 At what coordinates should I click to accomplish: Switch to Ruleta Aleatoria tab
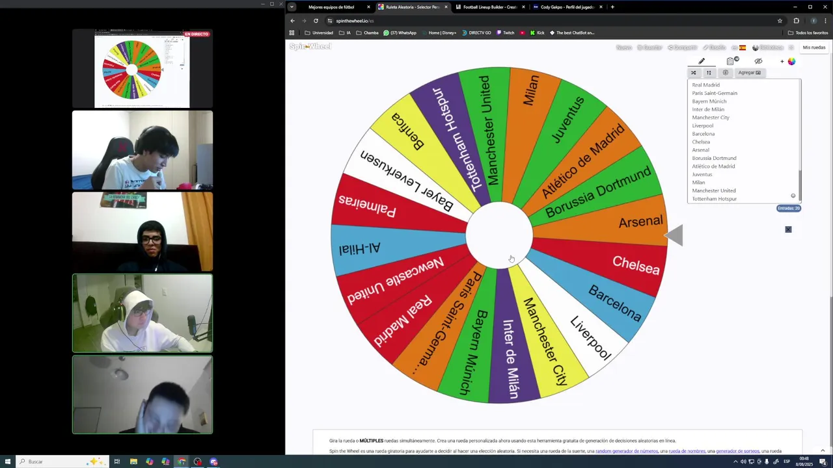(x=413, y=7)
